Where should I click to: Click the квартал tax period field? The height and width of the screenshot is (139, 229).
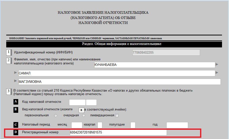pos(100,125)
